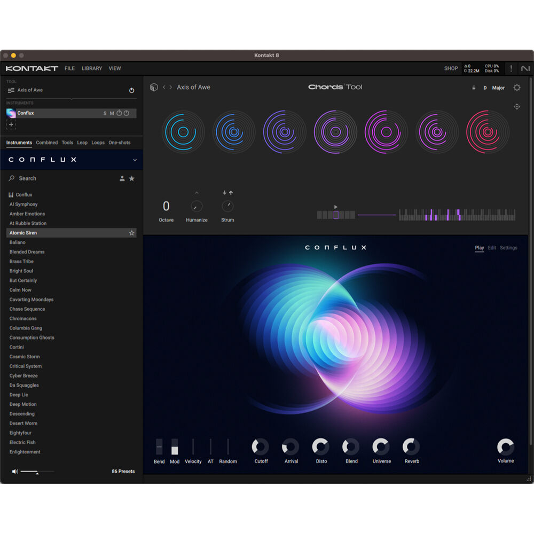
Task: Go to next chord preset arrow
Action: point(171,87)
